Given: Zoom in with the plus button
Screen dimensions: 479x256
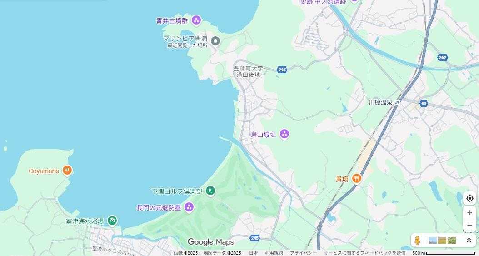Looking at the screenshot, I should coord(469,213).
